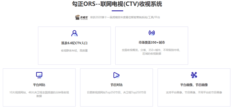Open the 推及6.6亿CTV人口 heading
The height and width of the screenshot is (108, 233).
click(x=75, y=43)
